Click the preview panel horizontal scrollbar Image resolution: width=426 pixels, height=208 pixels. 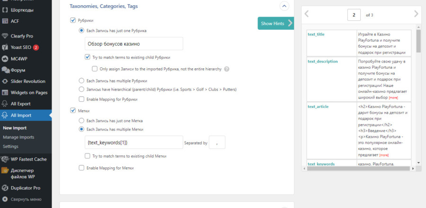click(x=358, y=169)
